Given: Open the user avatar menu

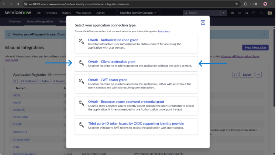Looking at the screenshot, I should tap(269, 13).
